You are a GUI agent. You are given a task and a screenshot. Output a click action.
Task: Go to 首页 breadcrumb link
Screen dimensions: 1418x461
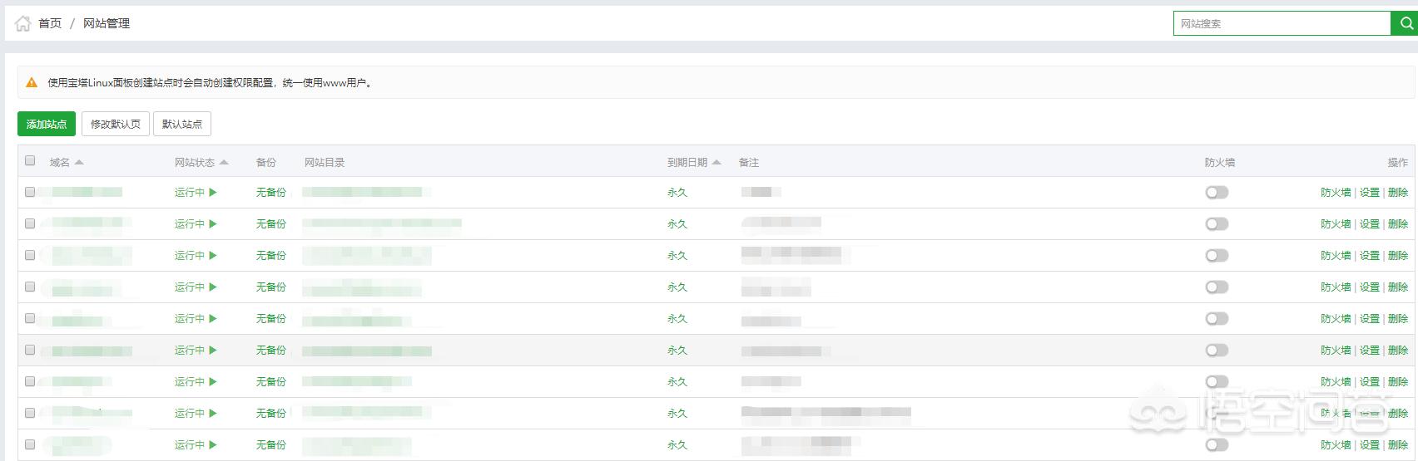tap(50, 23)
